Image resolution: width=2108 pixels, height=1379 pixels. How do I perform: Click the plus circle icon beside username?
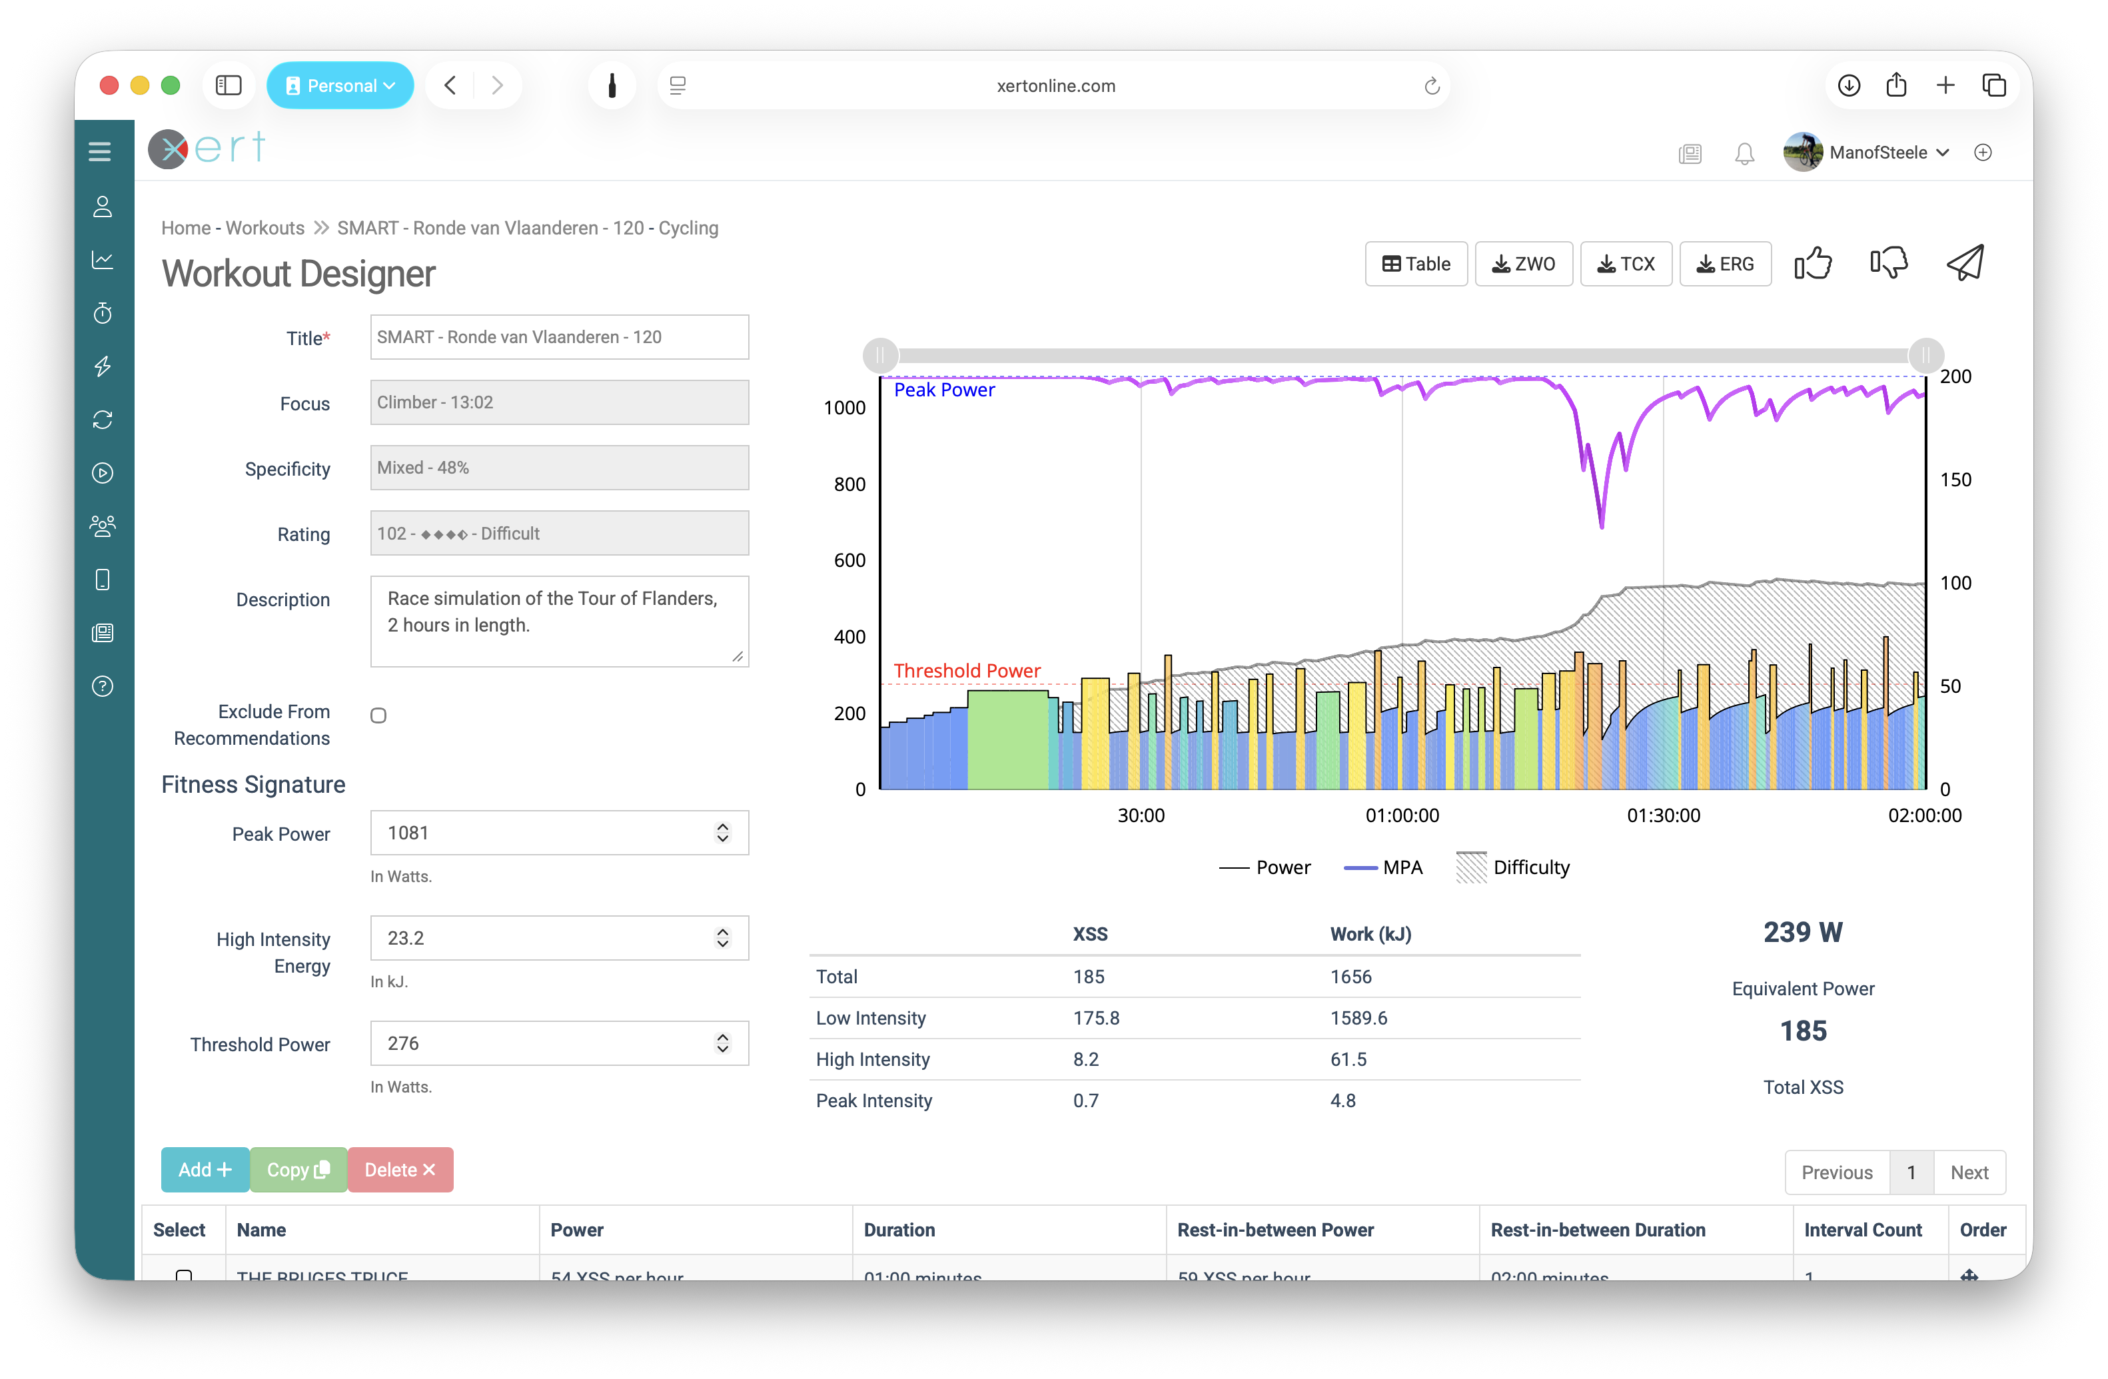[1983, 153]
